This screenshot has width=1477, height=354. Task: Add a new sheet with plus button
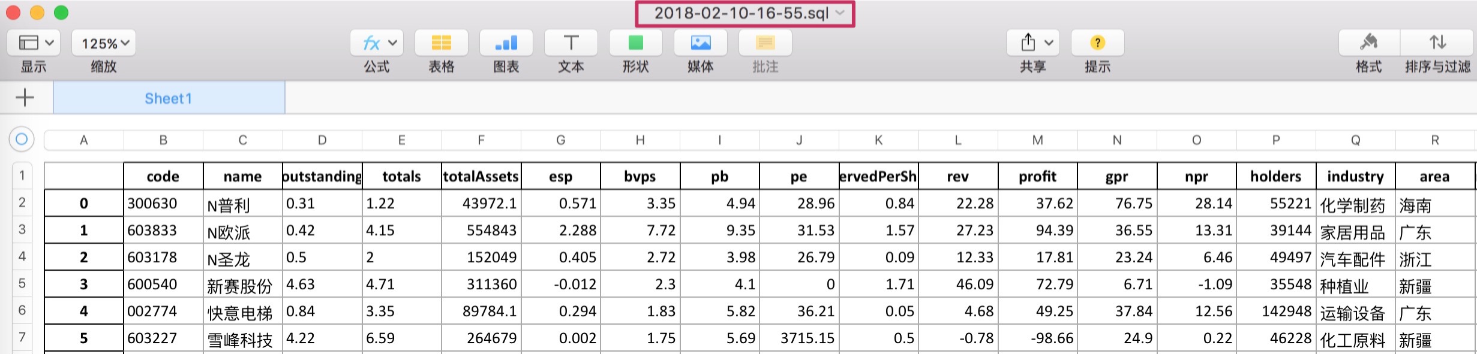[x=25, y=98]
